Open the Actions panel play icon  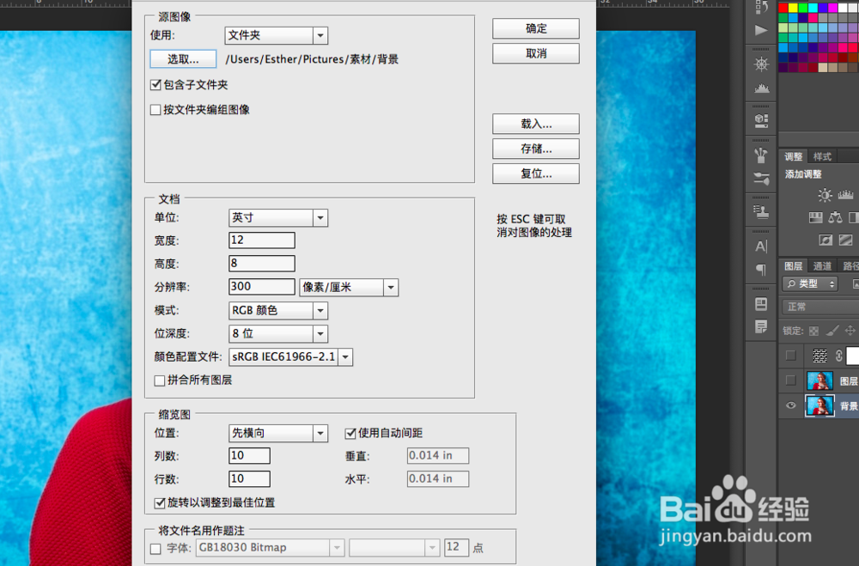coord(761,30)
